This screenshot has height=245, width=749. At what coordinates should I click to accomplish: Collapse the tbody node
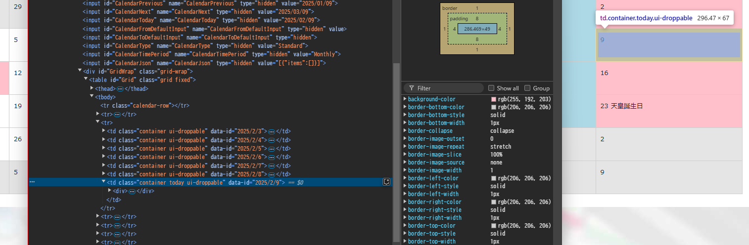pos(92,97)
